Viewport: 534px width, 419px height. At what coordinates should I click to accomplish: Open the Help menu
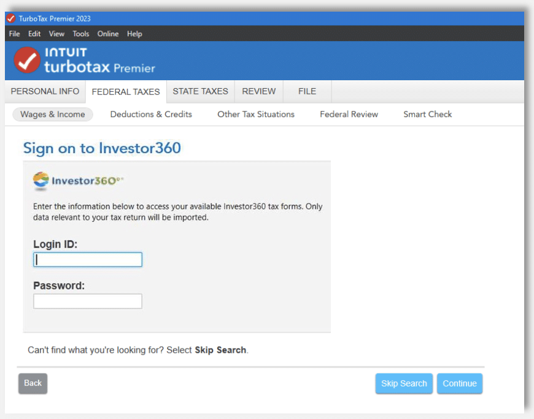pos(134,34)
